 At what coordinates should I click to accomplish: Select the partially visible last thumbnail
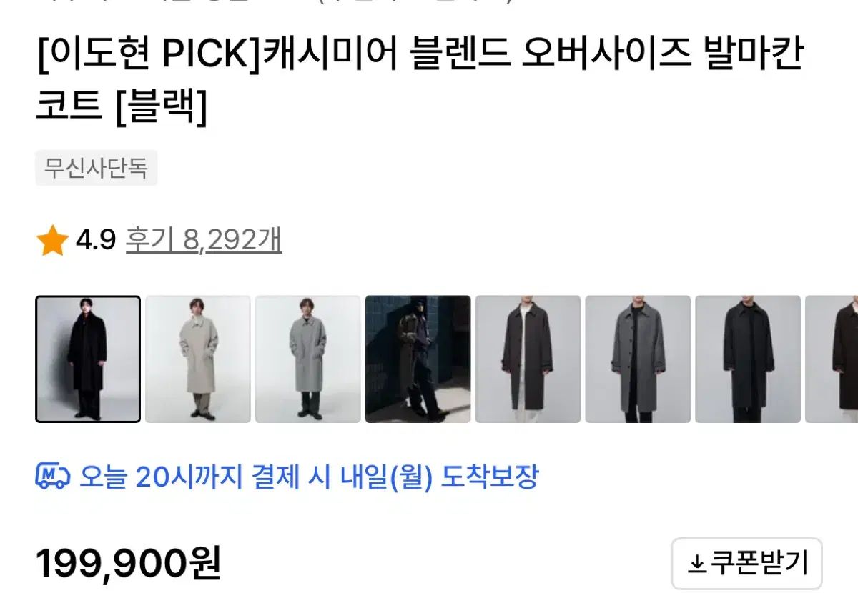click(x=832, y=359)
